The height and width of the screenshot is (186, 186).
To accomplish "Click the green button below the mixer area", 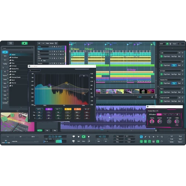I will (40, 131).
